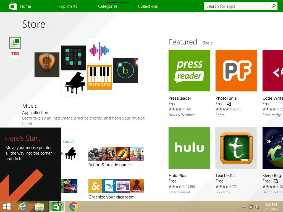Click the Store taskbar icon

(x=56, y=206)
